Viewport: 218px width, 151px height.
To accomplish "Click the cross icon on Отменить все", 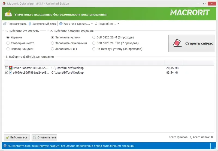I will (x=35, y=137).
